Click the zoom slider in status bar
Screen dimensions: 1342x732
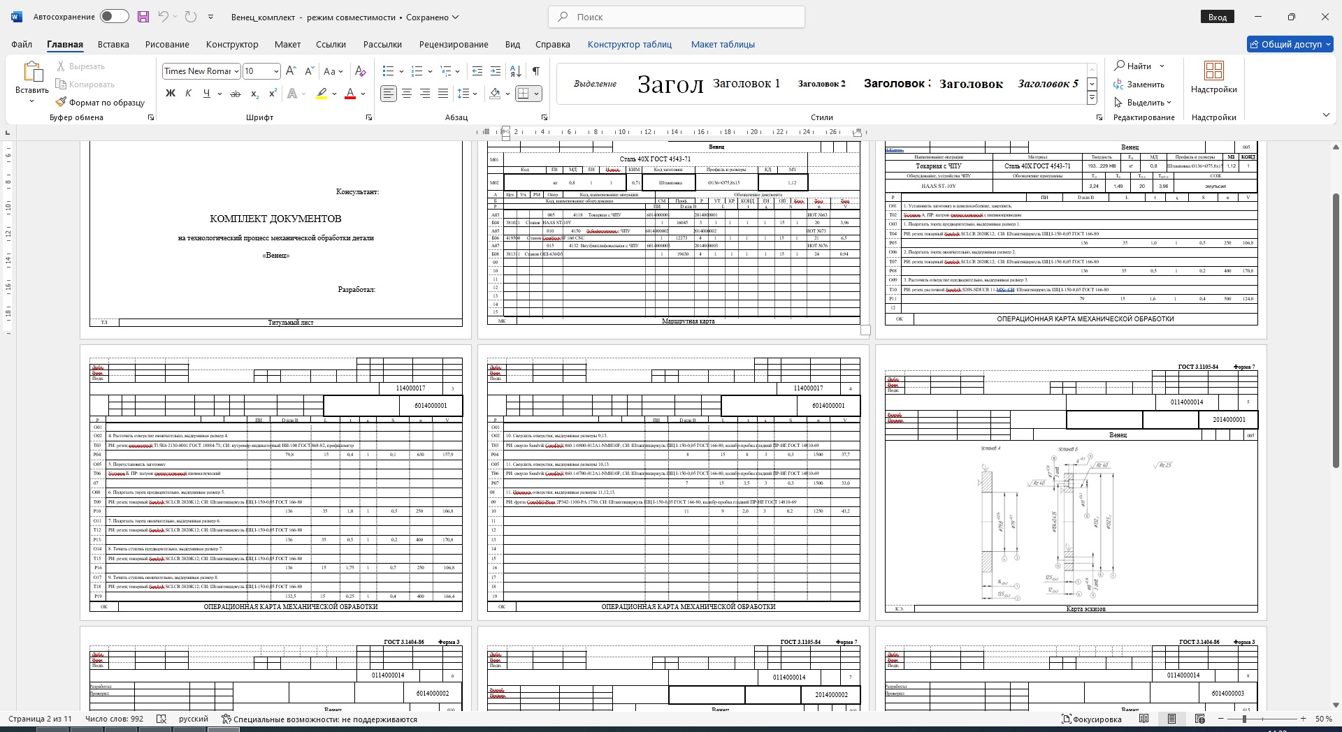(x=1244, y=719)
